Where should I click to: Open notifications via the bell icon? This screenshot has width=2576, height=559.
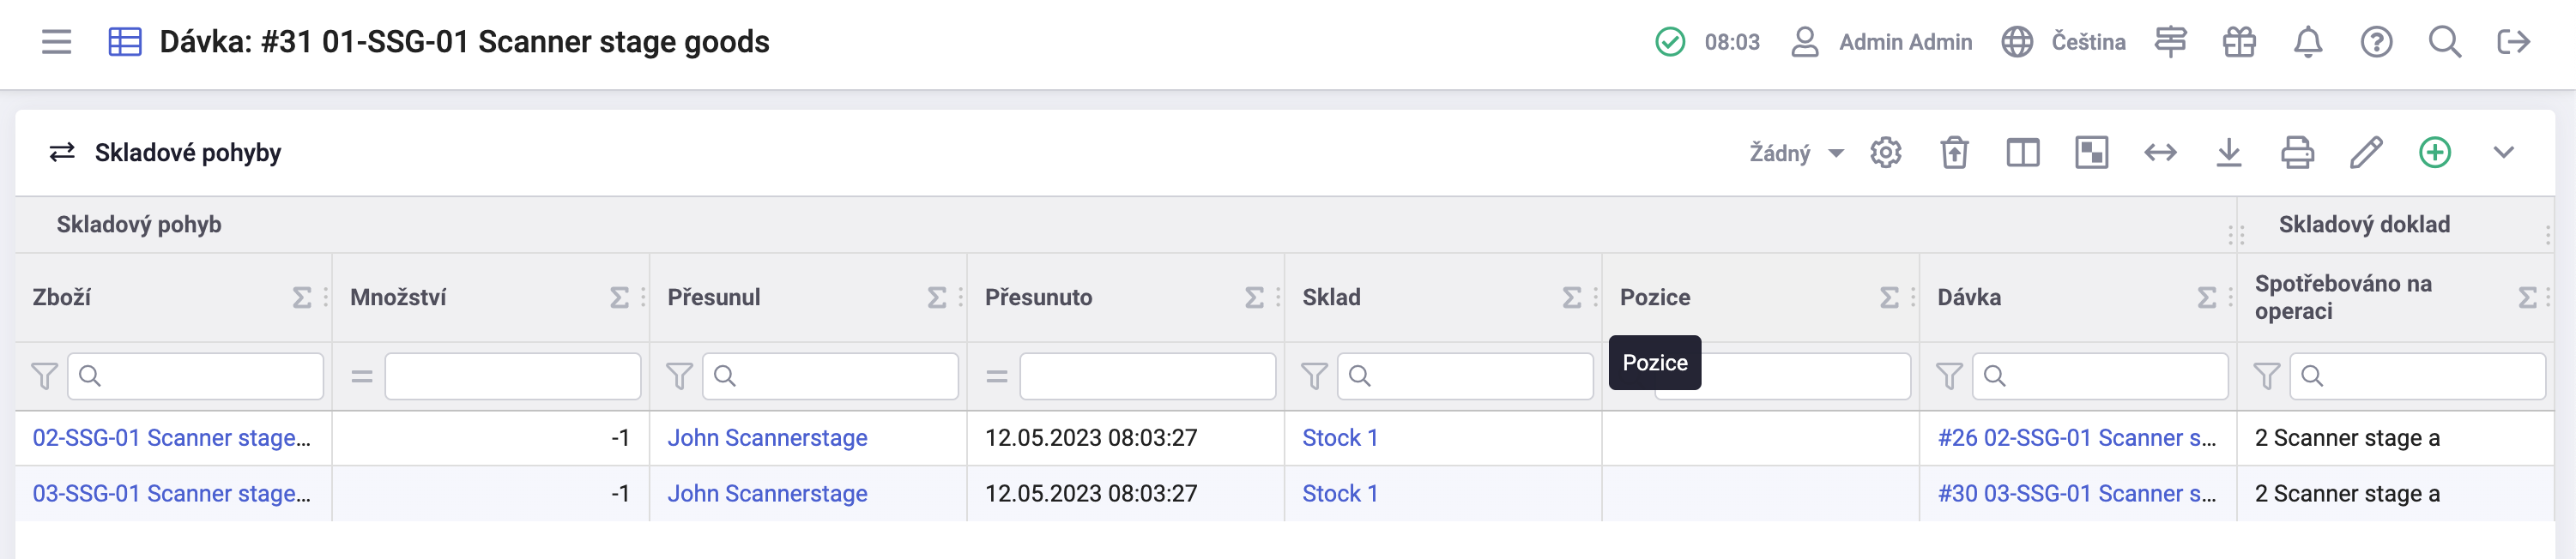2308,42
